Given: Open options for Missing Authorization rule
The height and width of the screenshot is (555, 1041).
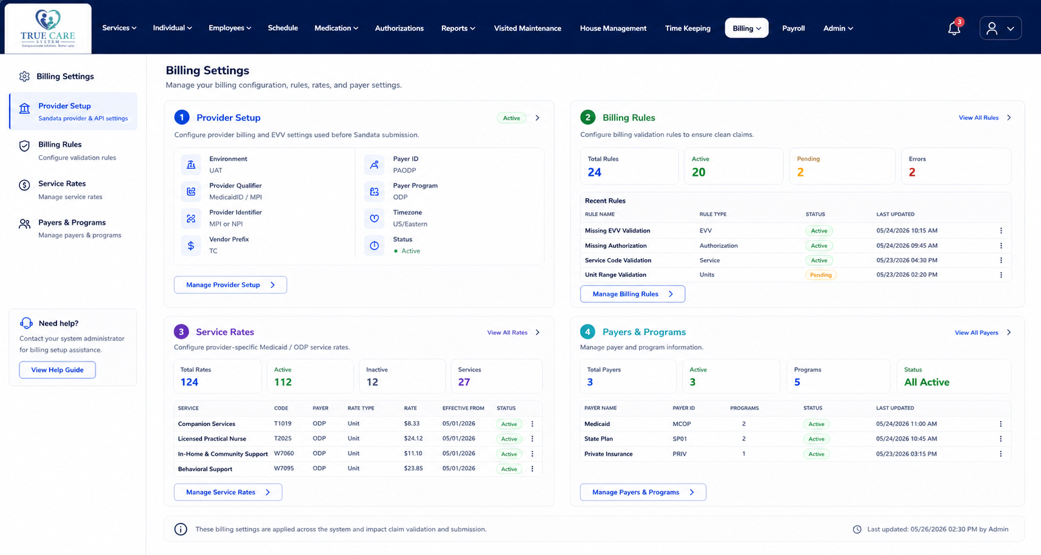Looking at the screenshot, I should point(1001,245).
